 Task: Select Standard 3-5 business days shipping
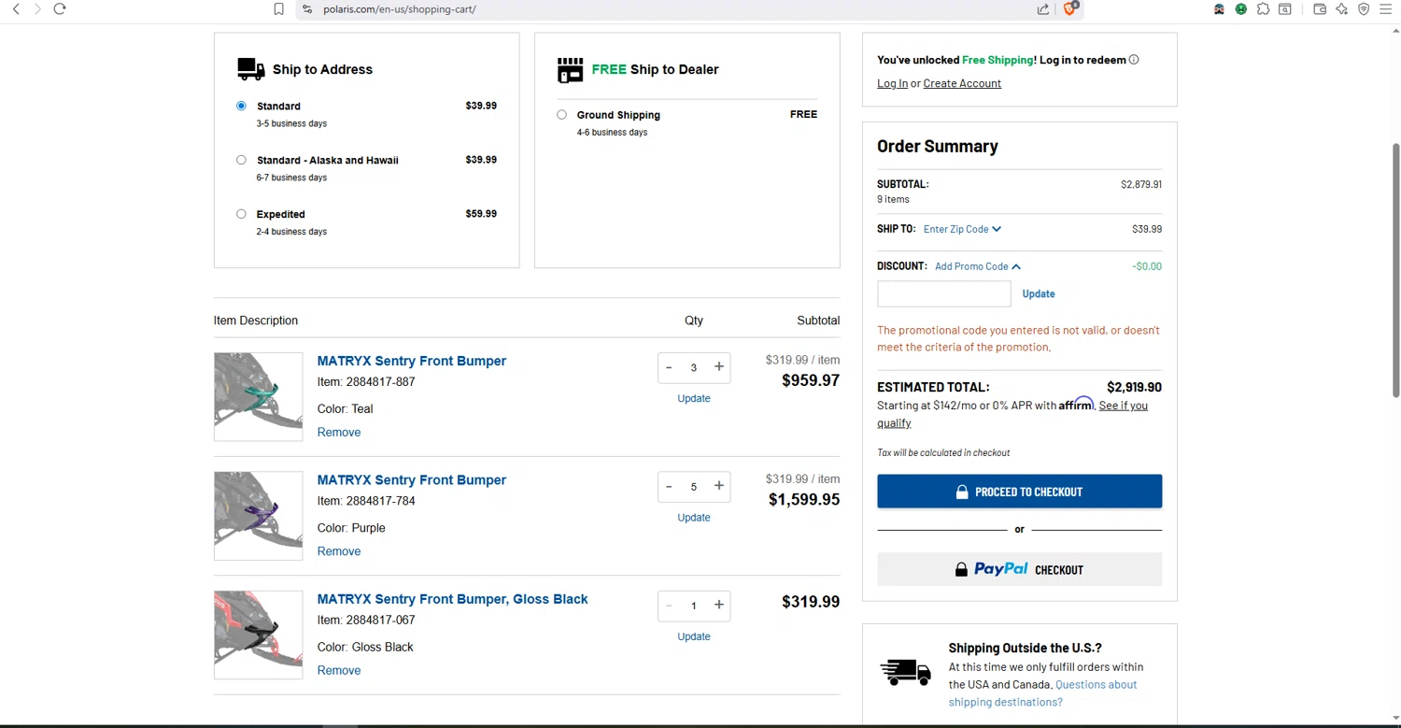coord(241,106)
